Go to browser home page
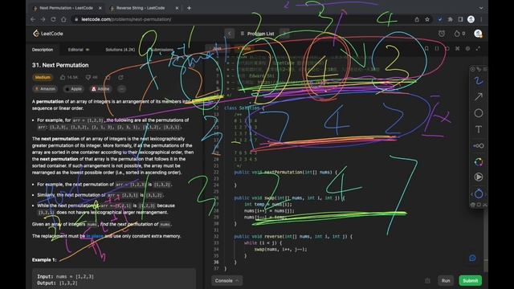The height and width of the screenshot is (289, 514). coord(63,19)
